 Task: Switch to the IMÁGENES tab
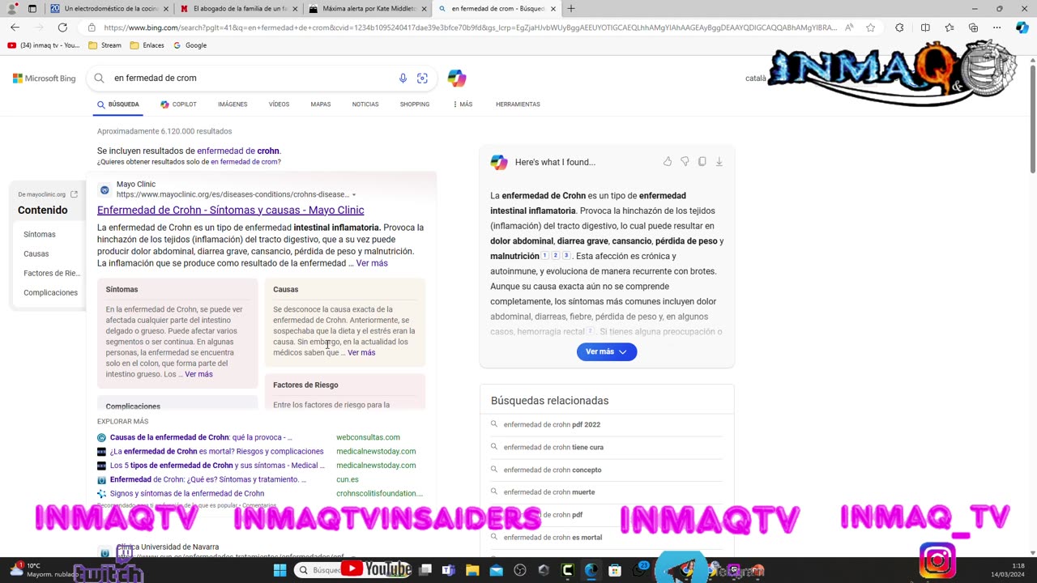(233, 104)
